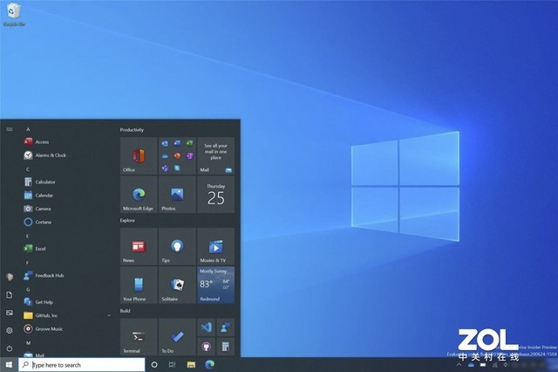Open OneDrive cloud icon in system tray
This screenshot has width=558, height=372.
pyautogui.click(x=471, y=365)
